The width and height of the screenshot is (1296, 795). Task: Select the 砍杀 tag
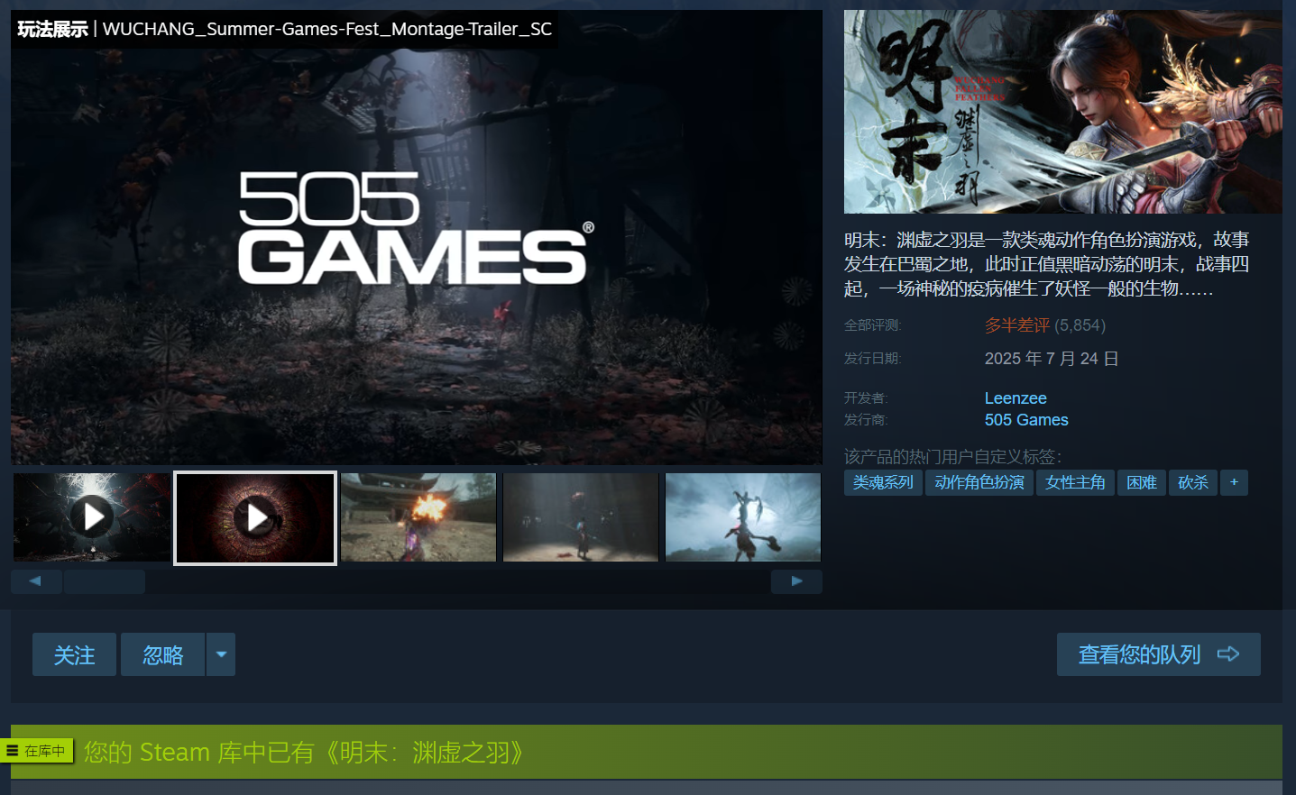1193,482
